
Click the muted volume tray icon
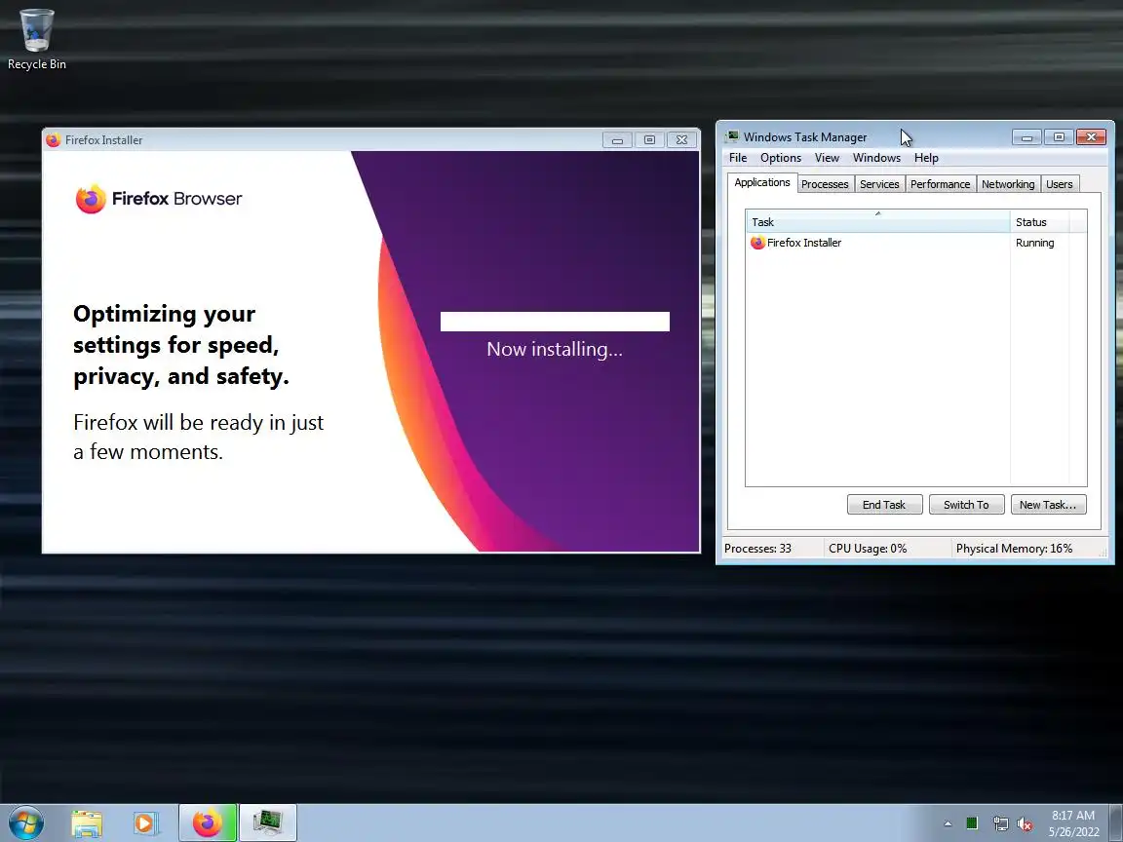pyautogui.click(x=1025, y=824)
